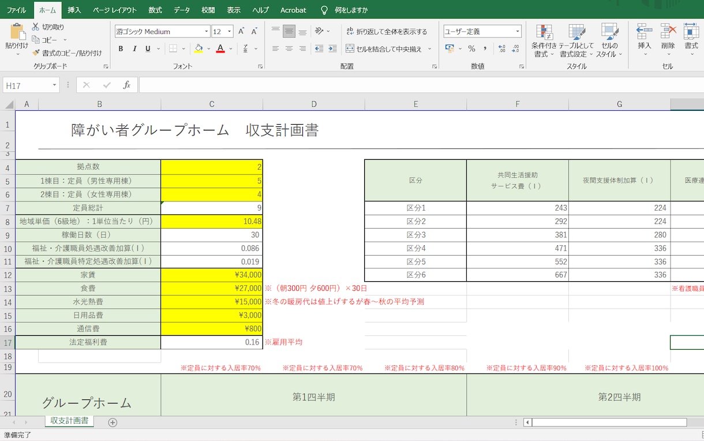
Task: Cut the selection with 切り取り
Action: (x=48, y=27)
